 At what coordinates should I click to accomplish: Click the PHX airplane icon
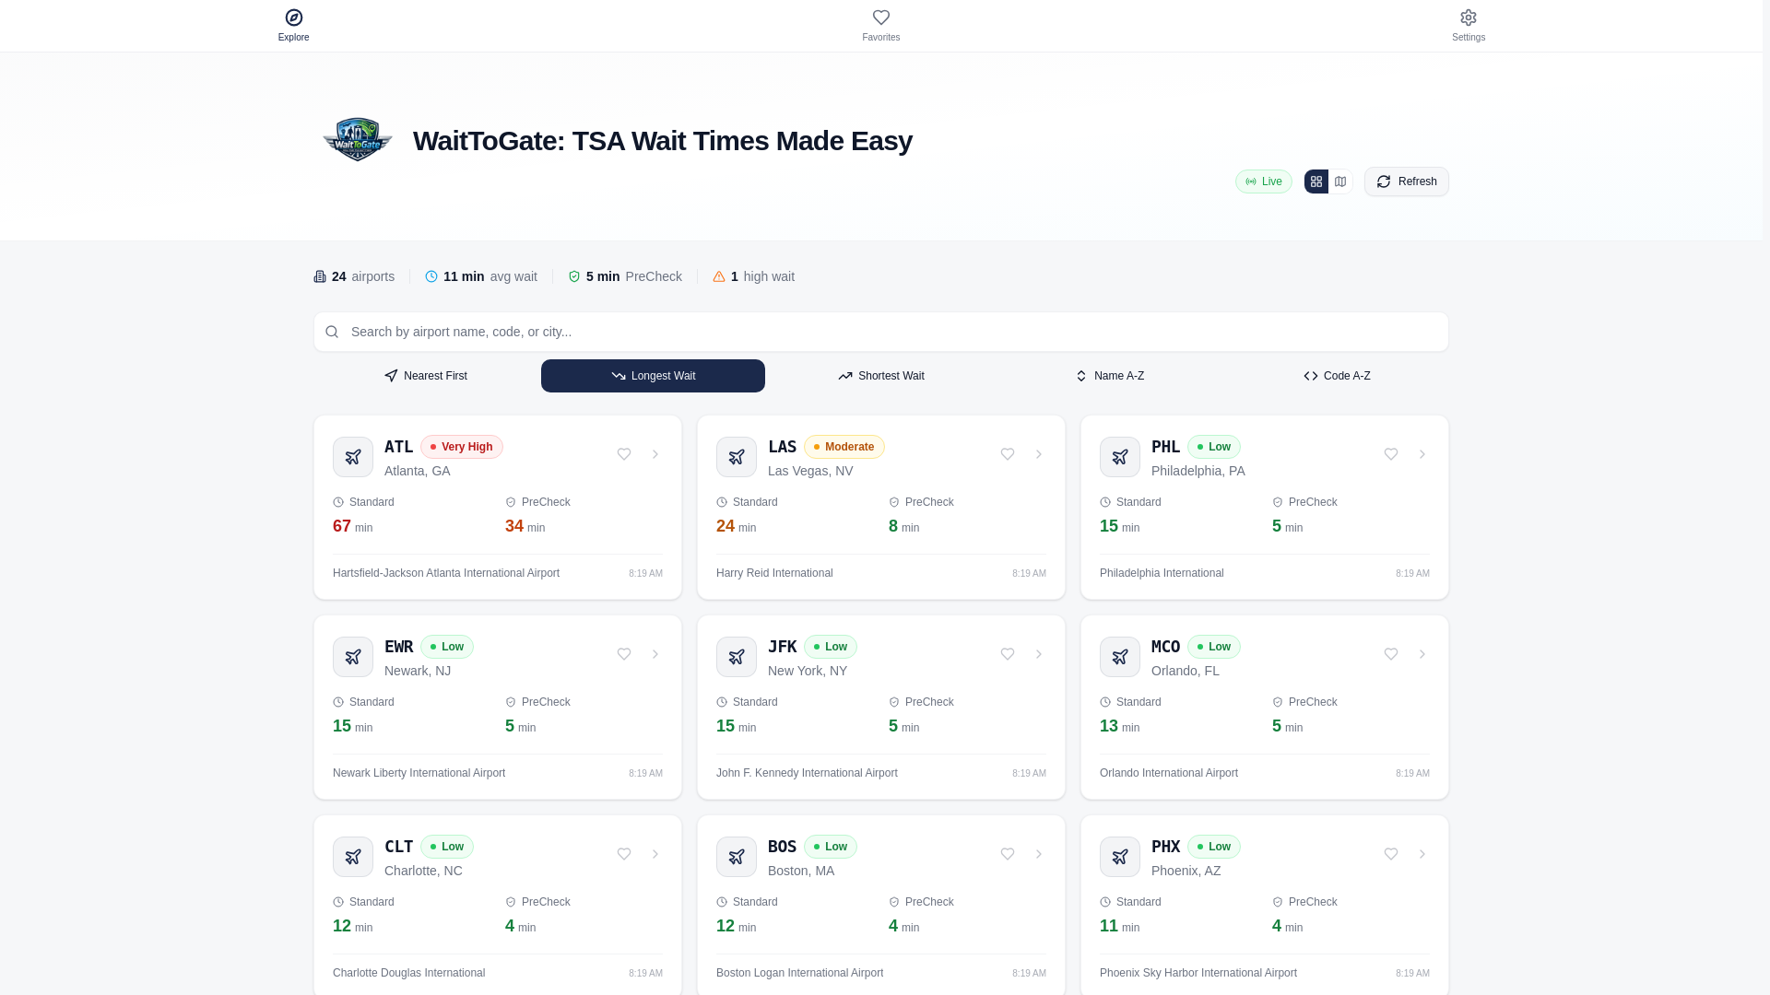[1120, 857]
